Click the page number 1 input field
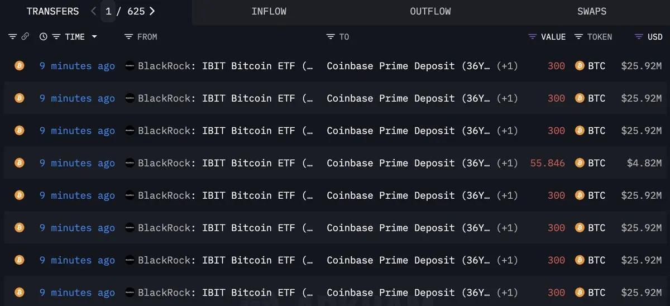Image resolution: width=670 pixels, height=306 pixels. (x=108, y=11)
